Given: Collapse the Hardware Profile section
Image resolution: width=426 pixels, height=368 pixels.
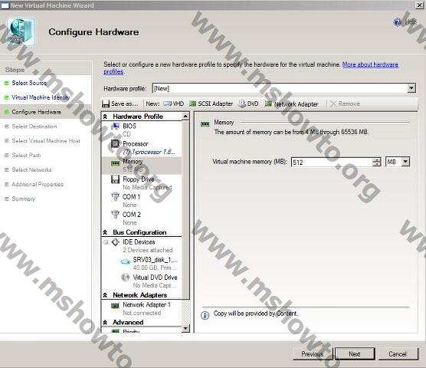Looking at the screenshot, I should point(106,117).
